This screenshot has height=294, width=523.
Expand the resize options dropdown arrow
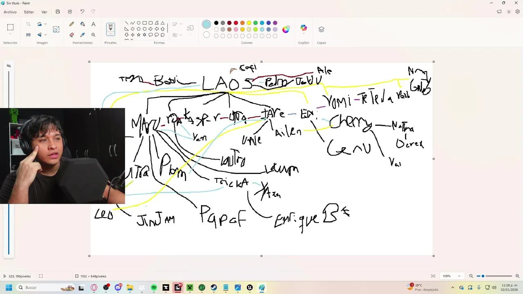(45, 24)
